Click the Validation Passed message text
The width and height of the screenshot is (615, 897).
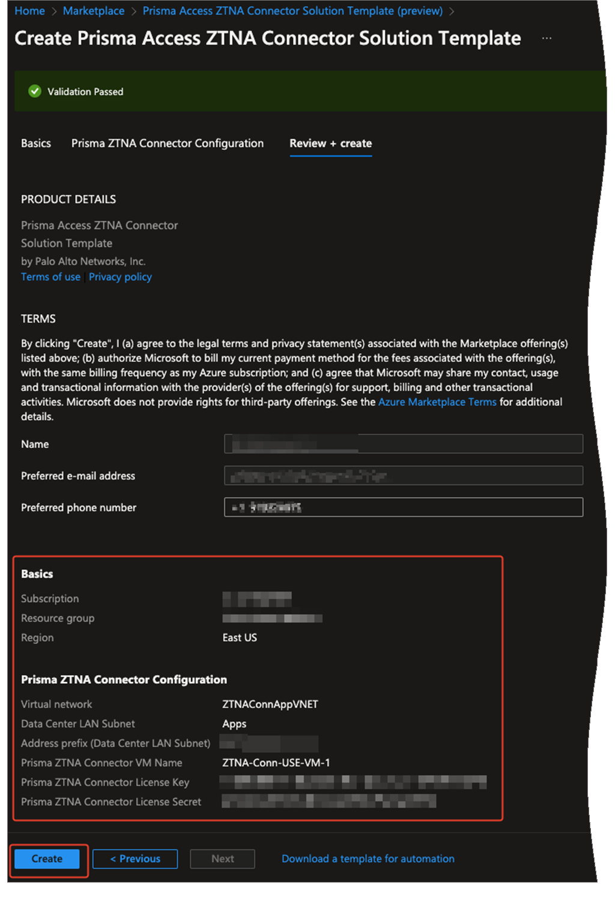point(85,92)
